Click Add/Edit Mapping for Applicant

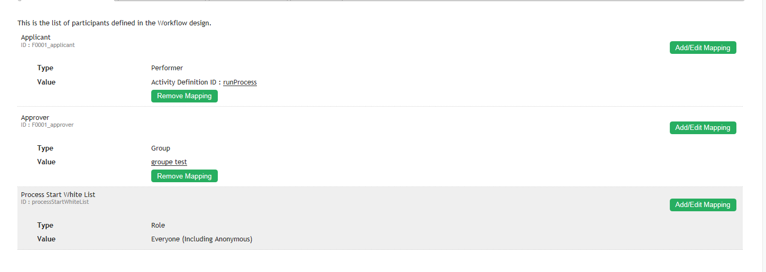703,48
